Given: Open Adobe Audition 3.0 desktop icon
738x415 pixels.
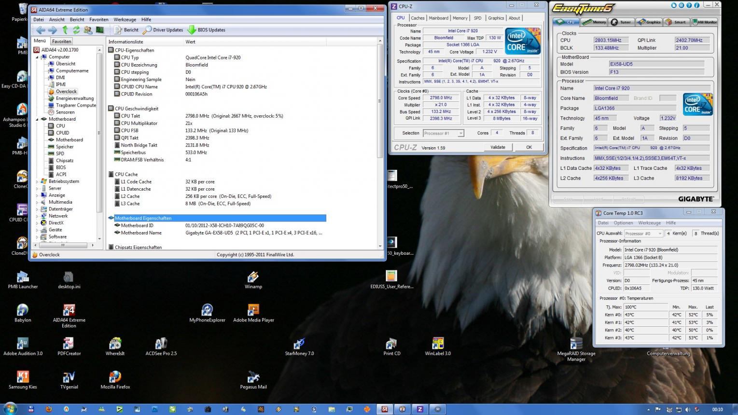Looking at the screenshot, I should [x=23, y=346].
